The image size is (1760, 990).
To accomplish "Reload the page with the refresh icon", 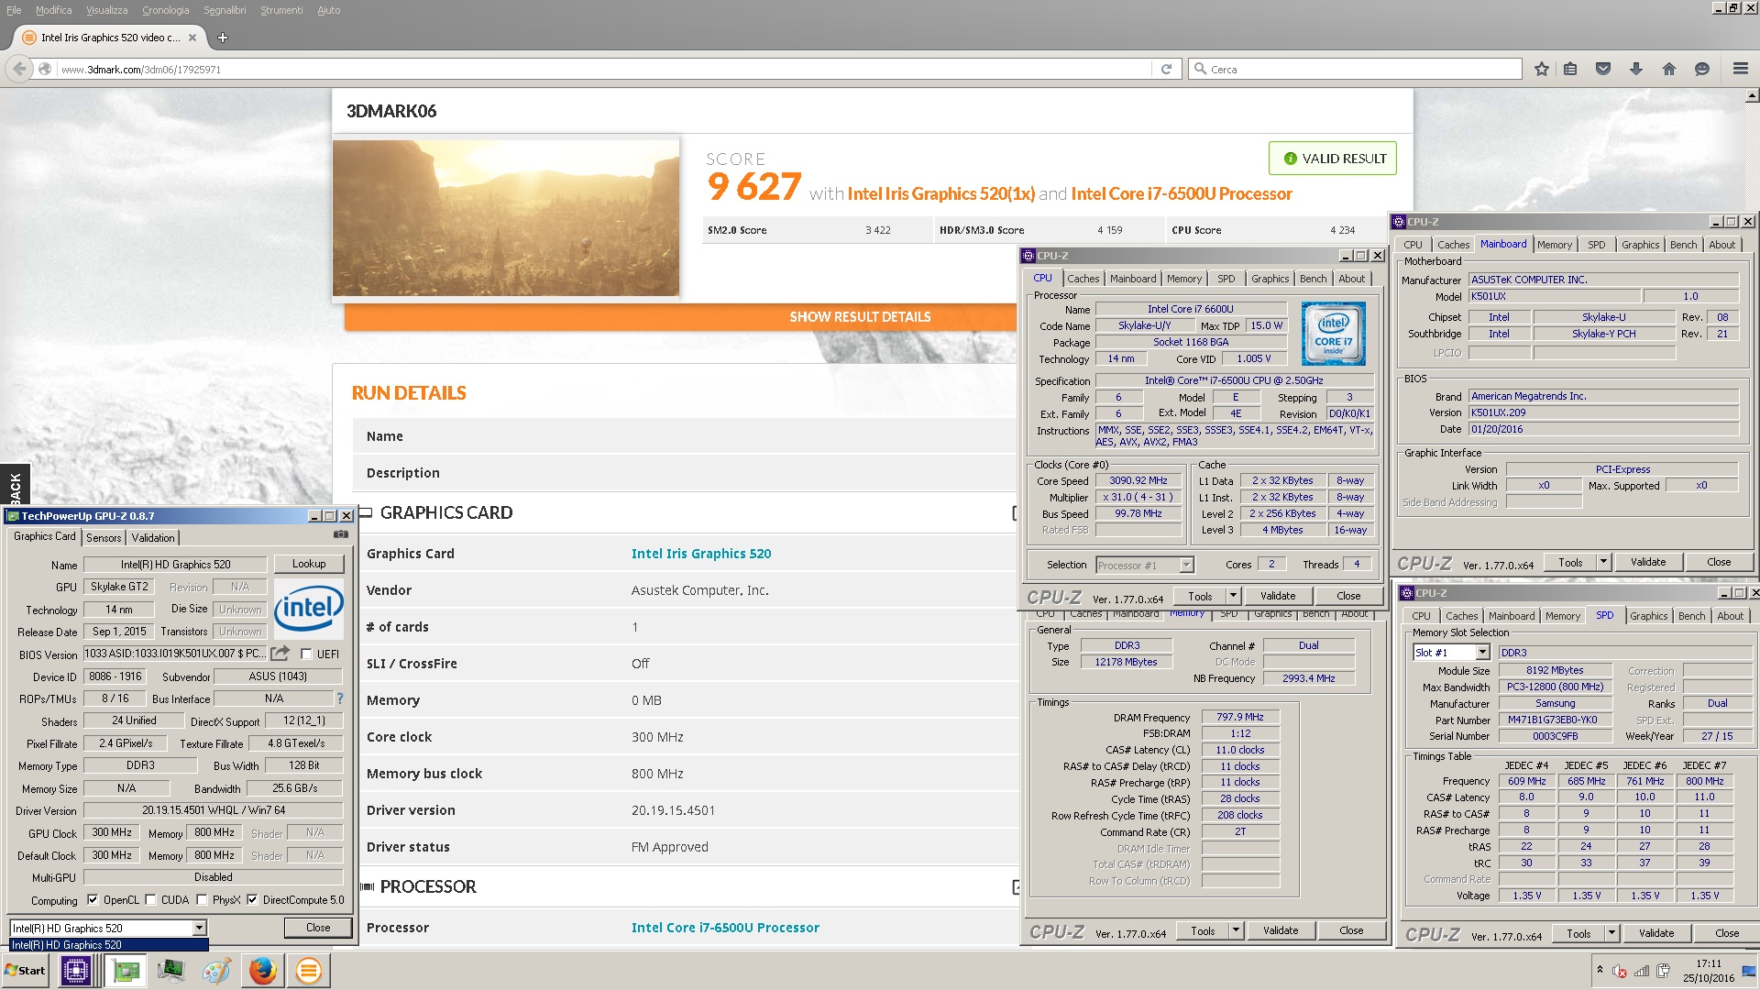I will pyautogui.click(x=1166, y=69).
